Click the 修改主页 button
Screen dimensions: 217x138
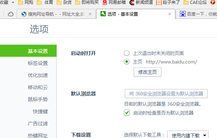(148, 72)
